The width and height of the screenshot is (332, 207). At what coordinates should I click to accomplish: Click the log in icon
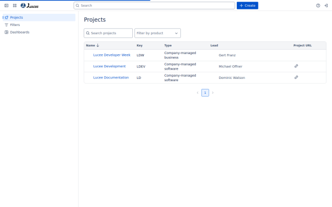point(326,6)
